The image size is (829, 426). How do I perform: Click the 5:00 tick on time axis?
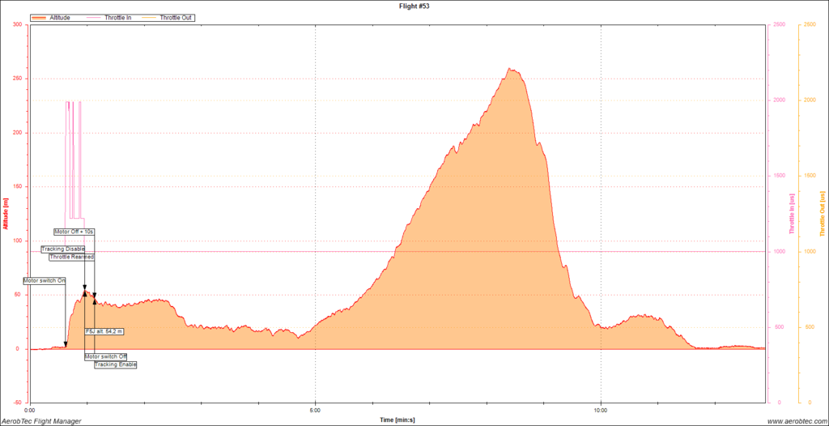[x=315, y=409]
